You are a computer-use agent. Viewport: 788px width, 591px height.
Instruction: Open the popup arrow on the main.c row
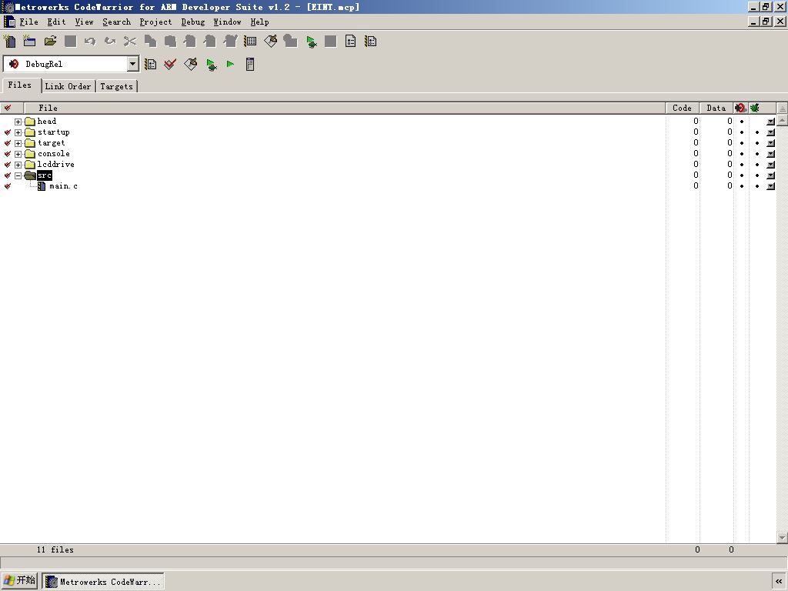[770, 186]
